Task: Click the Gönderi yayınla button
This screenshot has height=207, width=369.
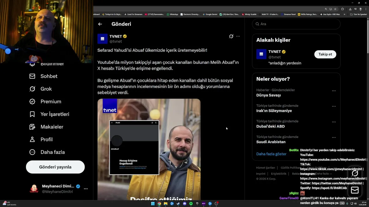Action: coord(55,167)
